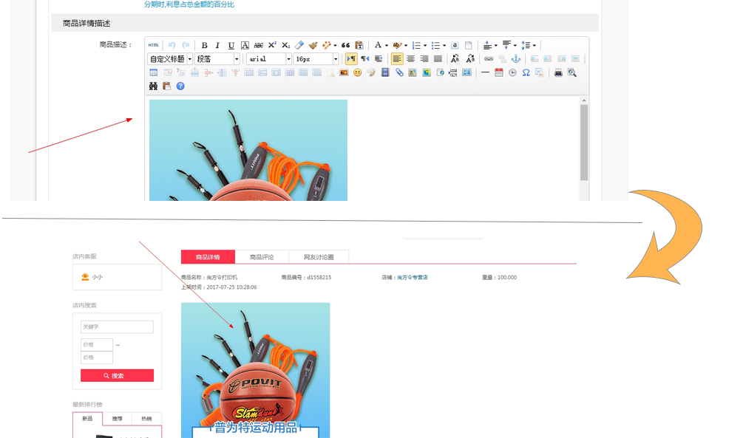
Task: Toggle center text alignment
Action: click(x=411, y=58)
